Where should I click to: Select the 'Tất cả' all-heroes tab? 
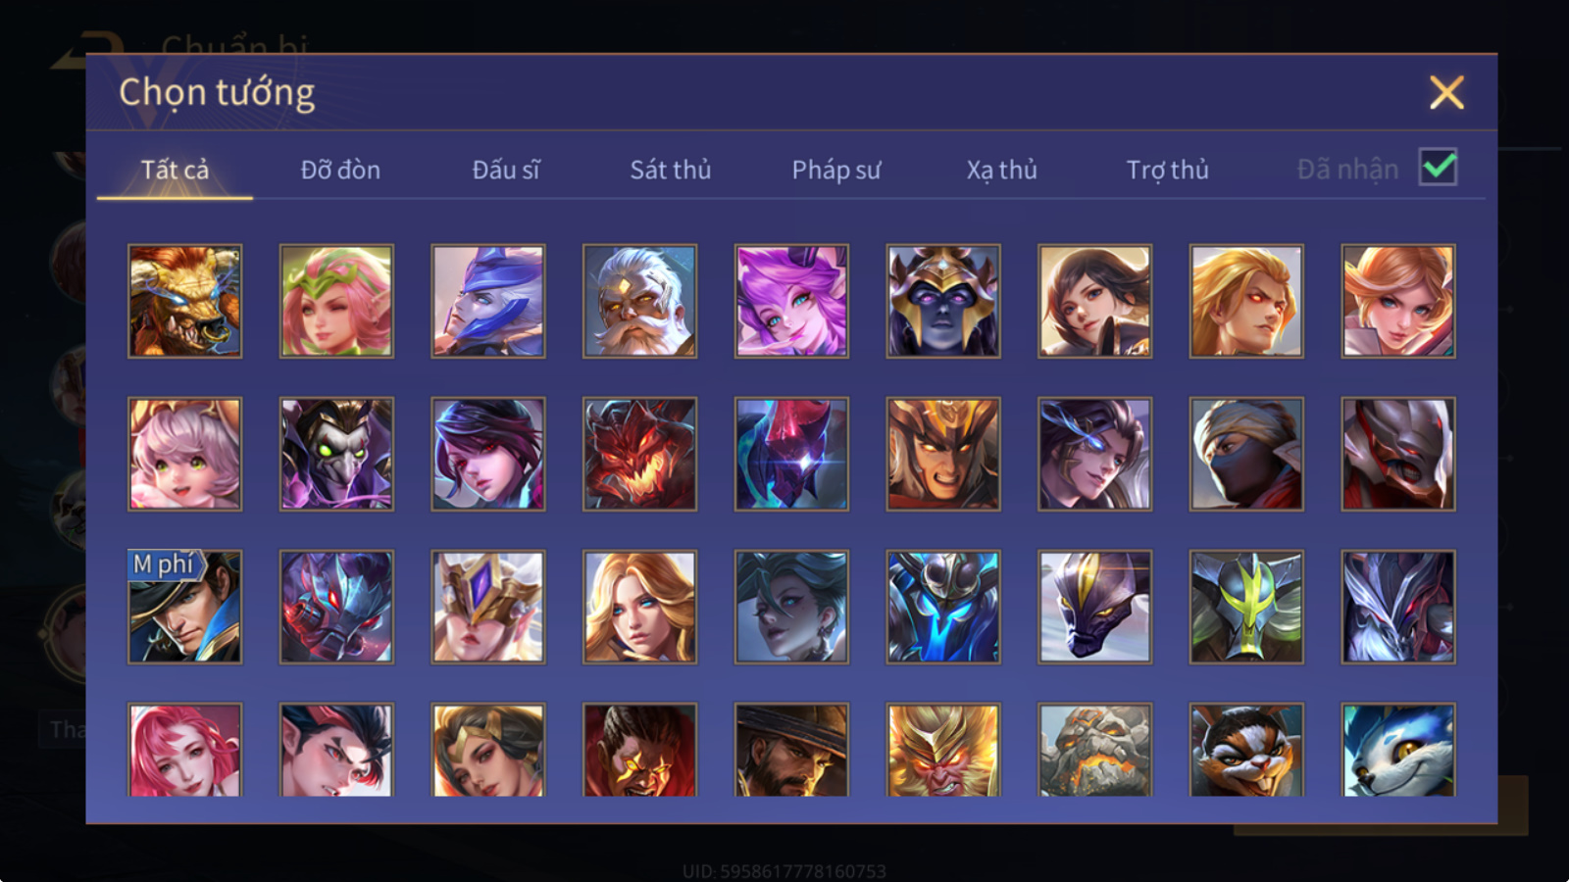(175, 170)
